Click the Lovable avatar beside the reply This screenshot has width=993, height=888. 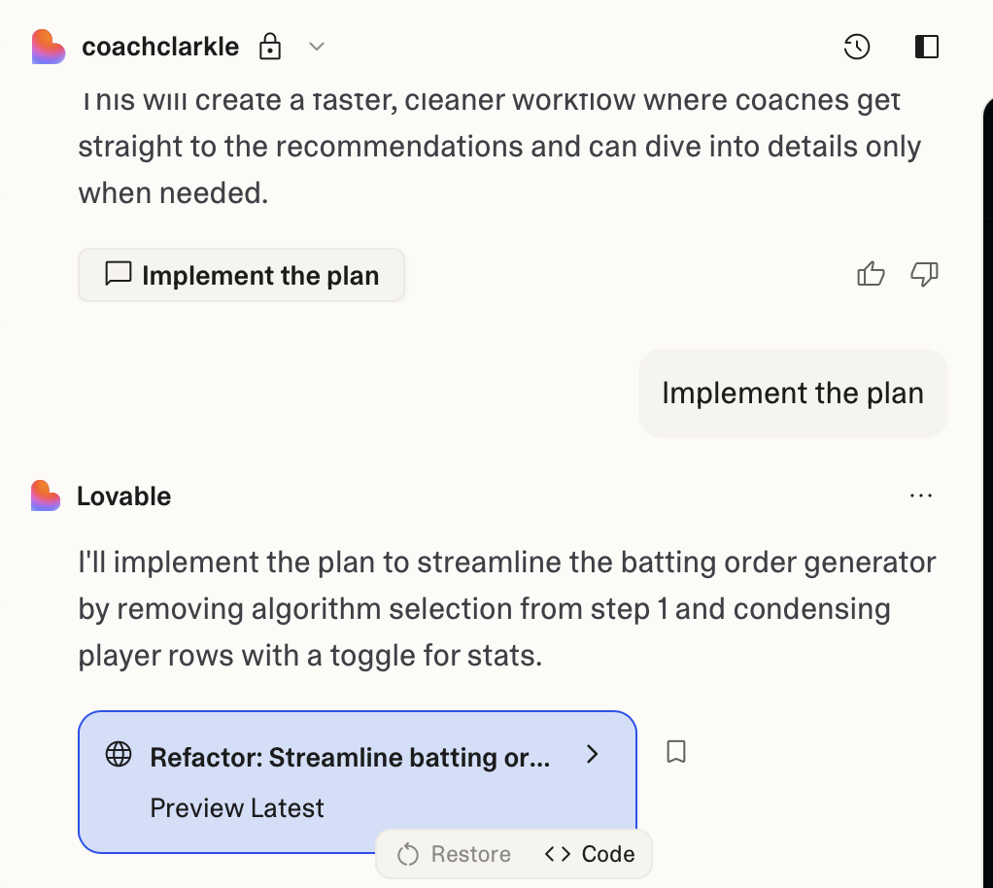click(45, 495)
